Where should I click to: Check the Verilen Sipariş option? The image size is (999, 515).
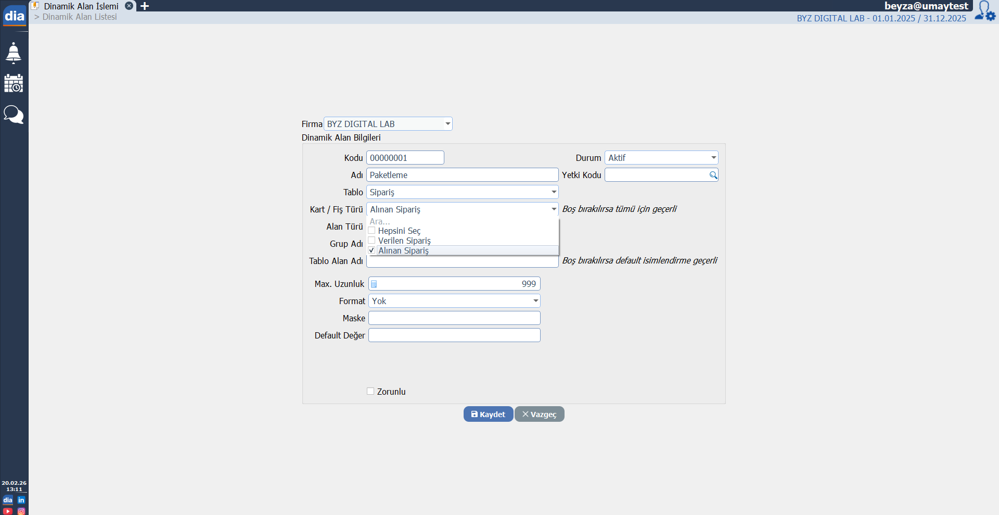pyautogui.click(x=372, y=241)
